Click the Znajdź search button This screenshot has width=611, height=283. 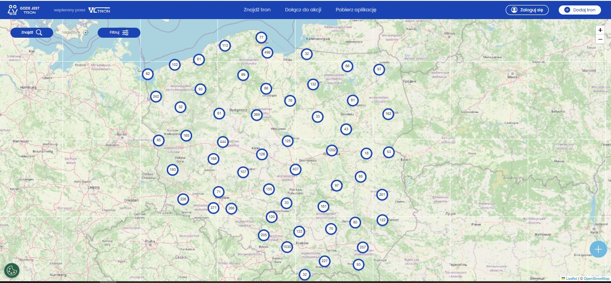pyautogui.click(x=32, y=32)
